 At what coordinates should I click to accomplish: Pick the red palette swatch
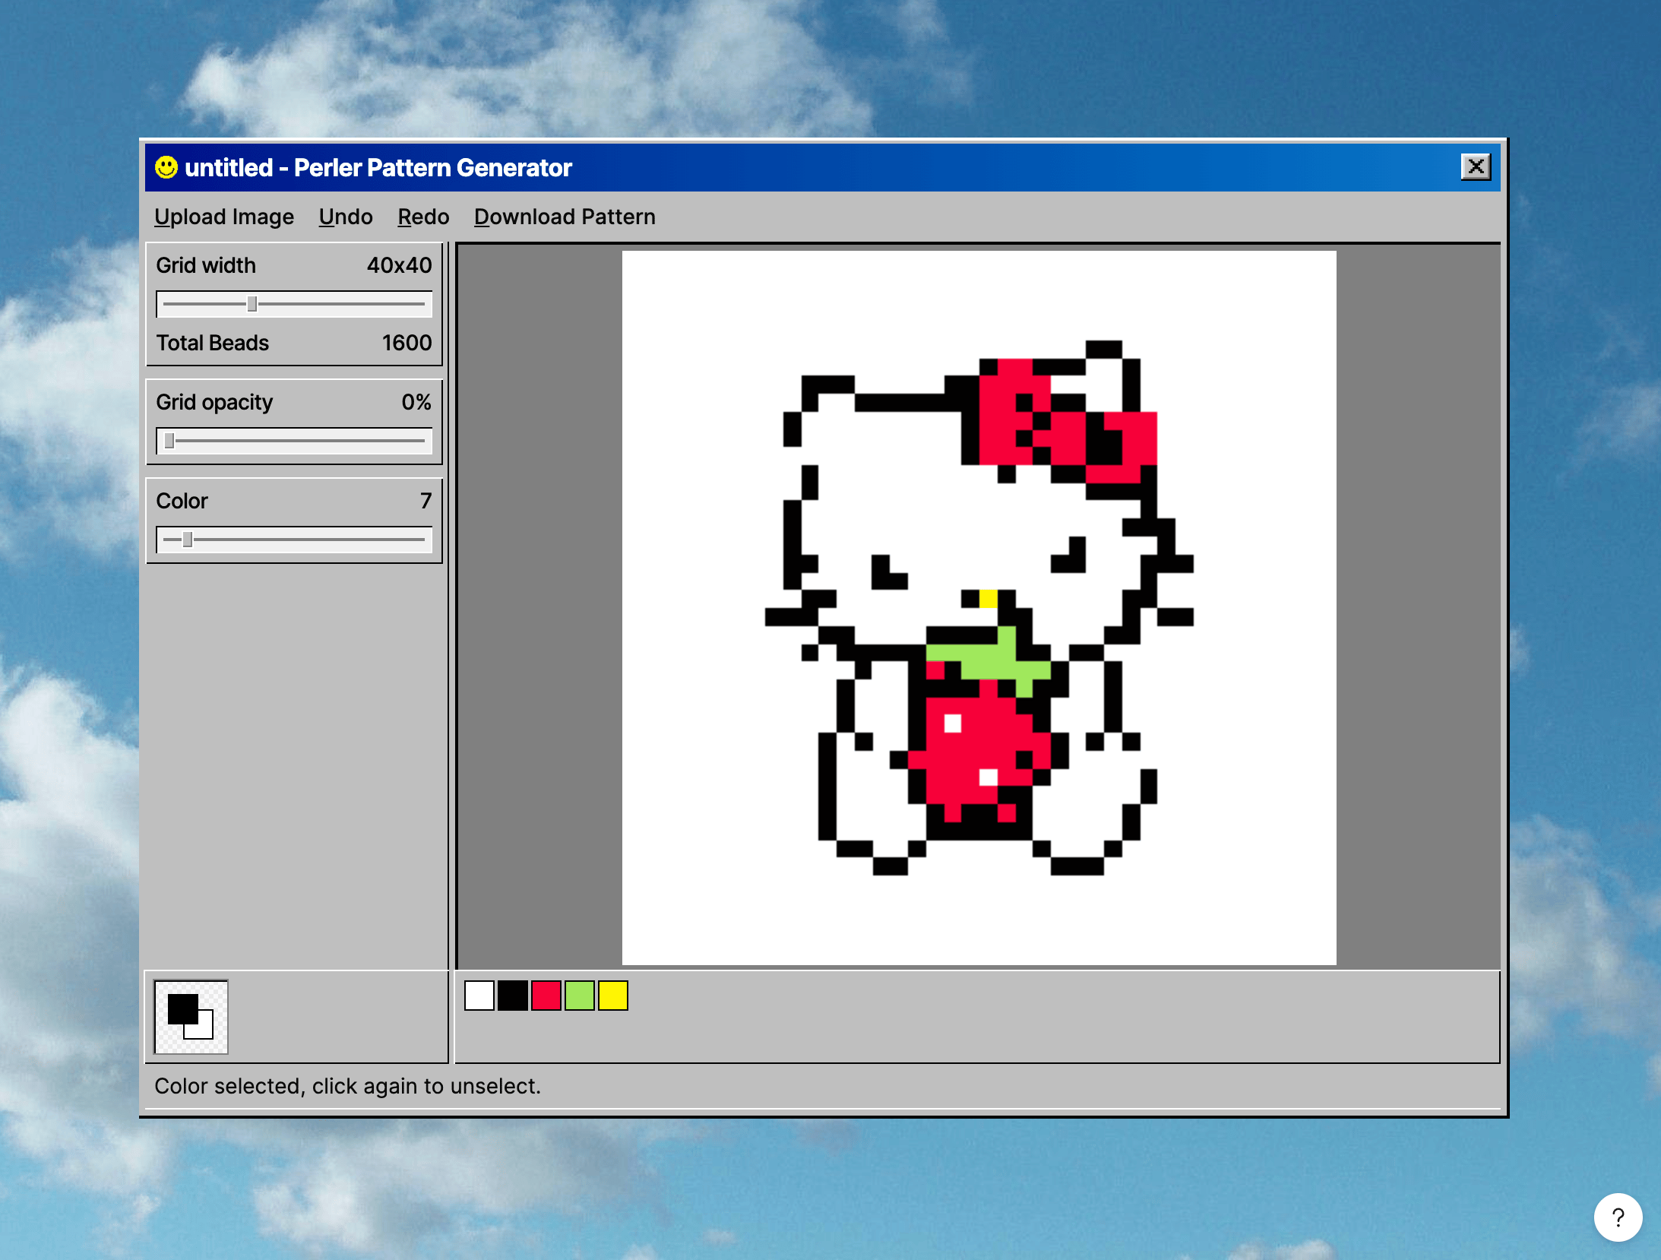[546, 996]
